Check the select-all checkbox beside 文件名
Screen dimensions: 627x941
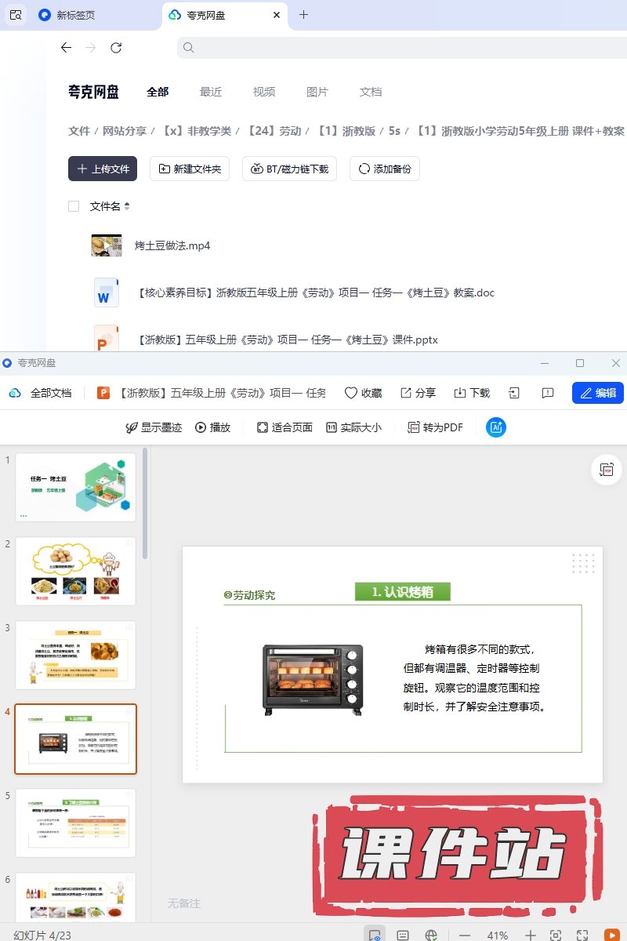click(x=74, y=206)
